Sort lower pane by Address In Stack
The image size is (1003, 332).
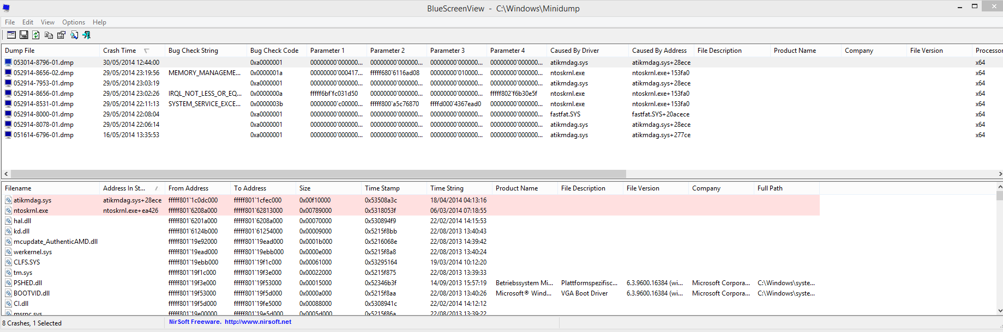coord(124,188)
